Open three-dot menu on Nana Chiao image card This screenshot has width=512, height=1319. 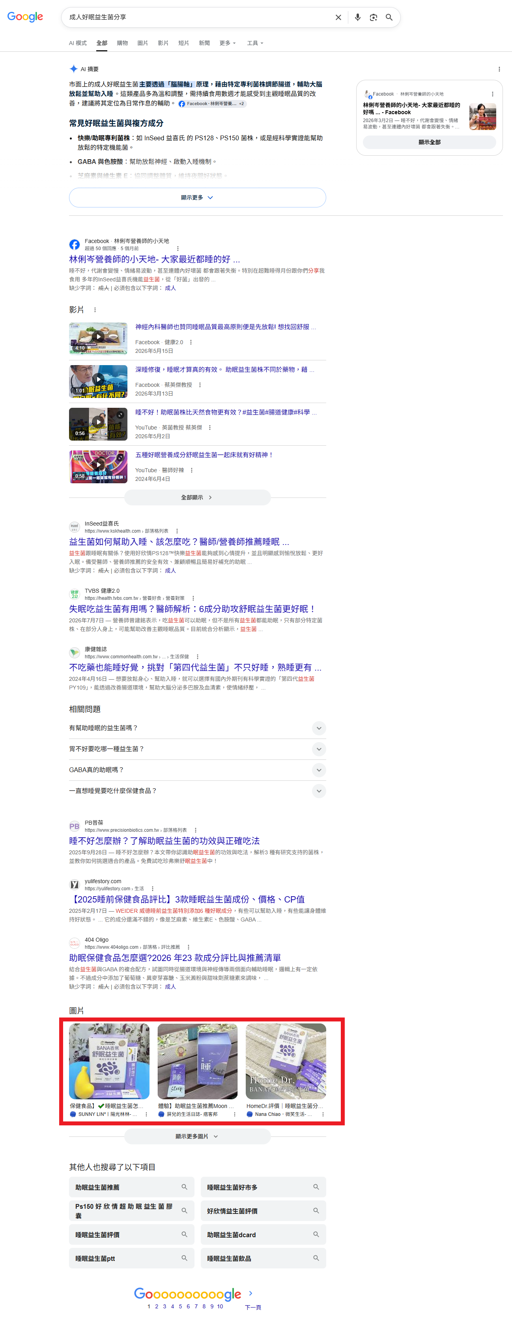pyautogui.click(x=323, y=1114)
